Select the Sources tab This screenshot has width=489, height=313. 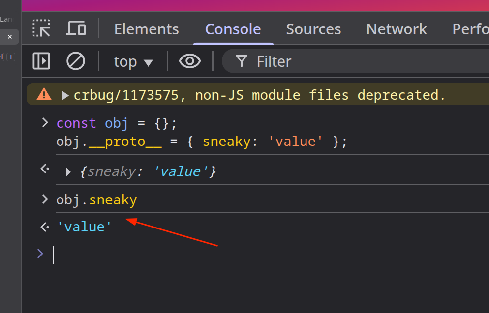[313, 29]
